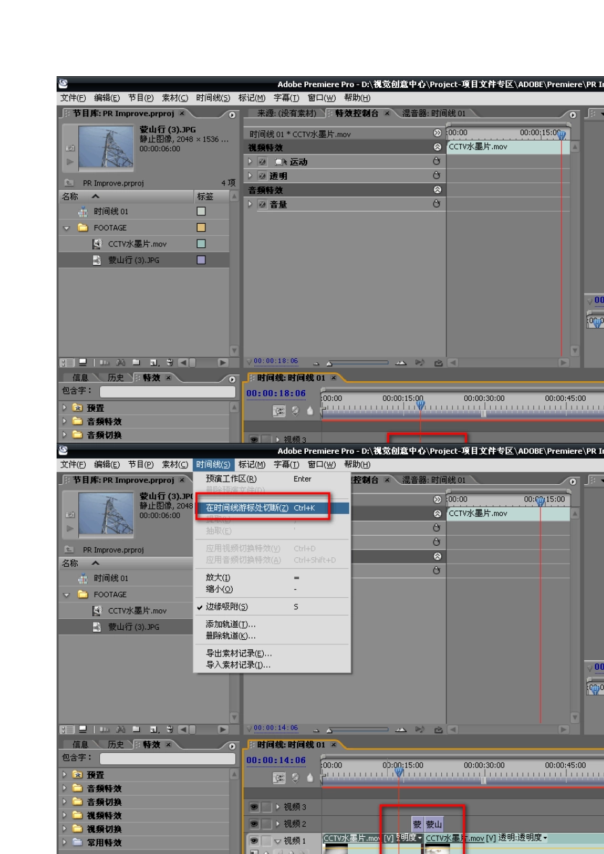
Task: Set unnumbered marker icon in upper timeline
Action: point(310,411)
